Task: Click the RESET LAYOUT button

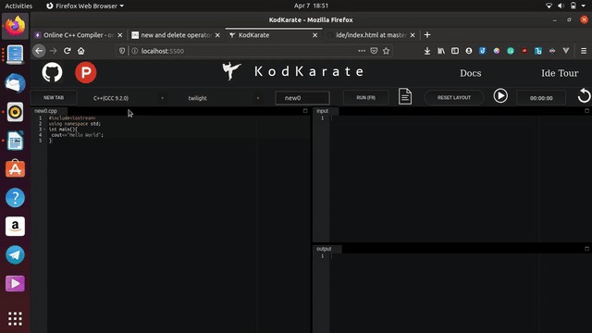Action: pos(454,97)
